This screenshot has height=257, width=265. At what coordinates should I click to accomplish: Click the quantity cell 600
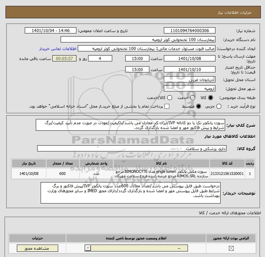pyautogui.click(x=63, y=174)
